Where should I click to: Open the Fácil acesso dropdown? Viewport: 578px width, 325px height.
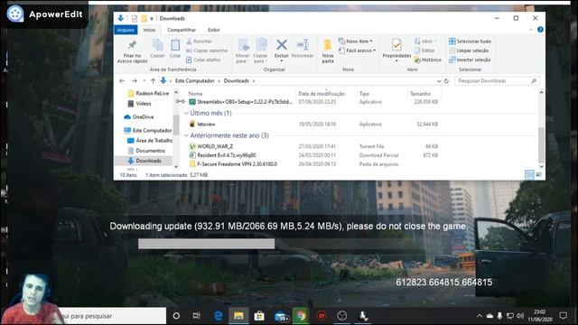tap(357, 51)
